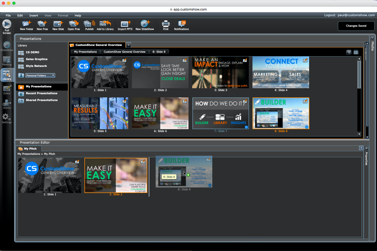This screenshot has height=251, width=377.
Task: Click edit icon on Slide 1 thumbnail in library
Action: coord(125,60)
